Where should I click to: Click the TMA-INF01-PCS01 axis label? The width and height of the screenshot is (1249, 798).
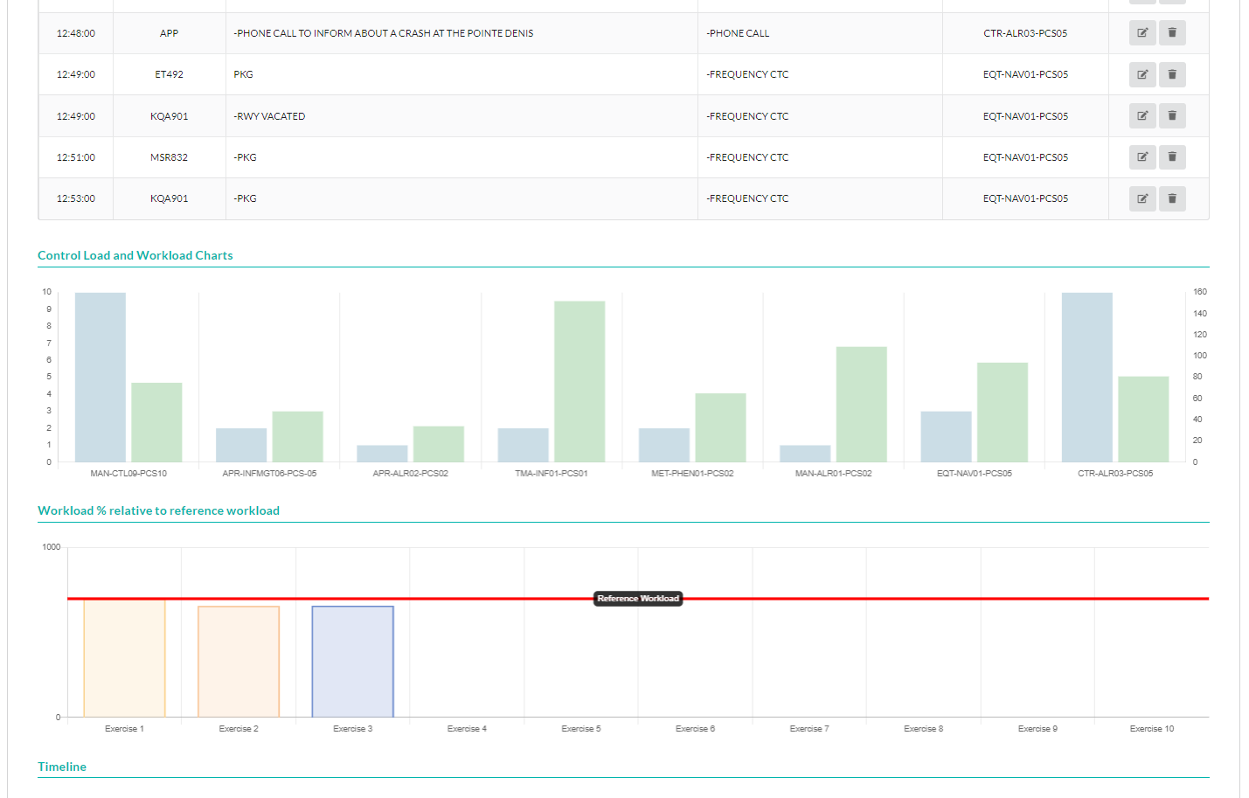pos(552,474)
